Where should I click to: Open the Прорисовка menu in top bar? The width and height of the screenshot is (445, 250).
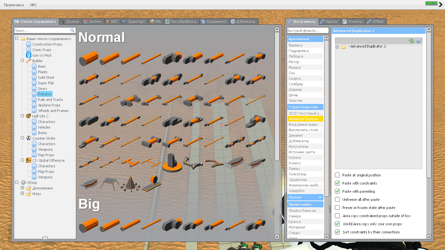click(14, 5)
